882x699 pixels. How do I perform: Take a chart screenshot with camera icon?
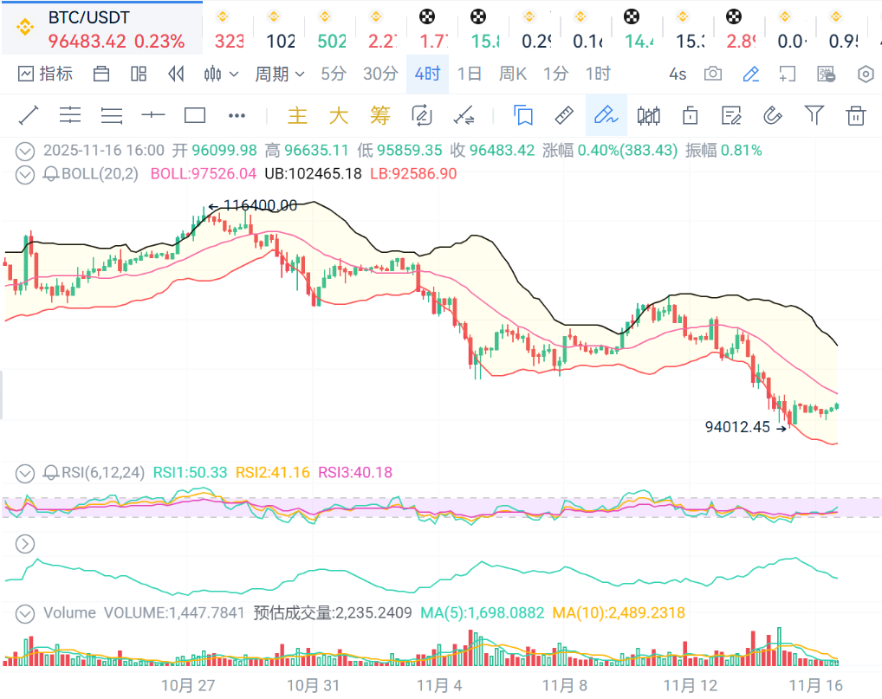(712, 74)
